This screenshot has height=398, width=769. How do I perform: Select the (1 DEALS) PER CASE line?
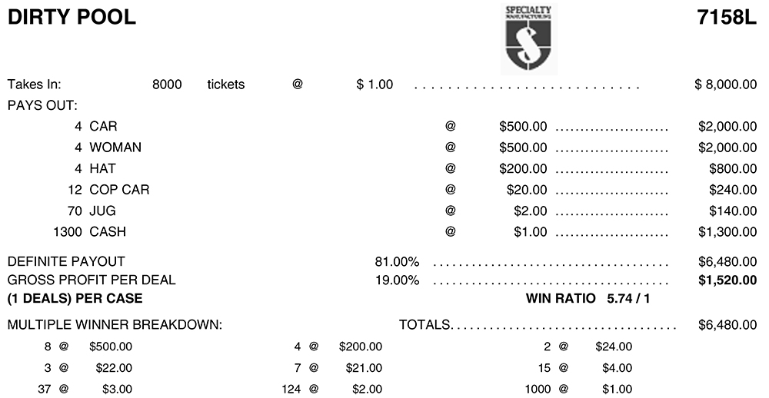click(x=75, y=298)
